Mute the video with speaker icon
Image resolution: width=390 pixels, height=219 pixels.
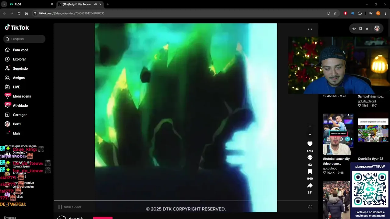pyautogui.click(x=310, y=207)
